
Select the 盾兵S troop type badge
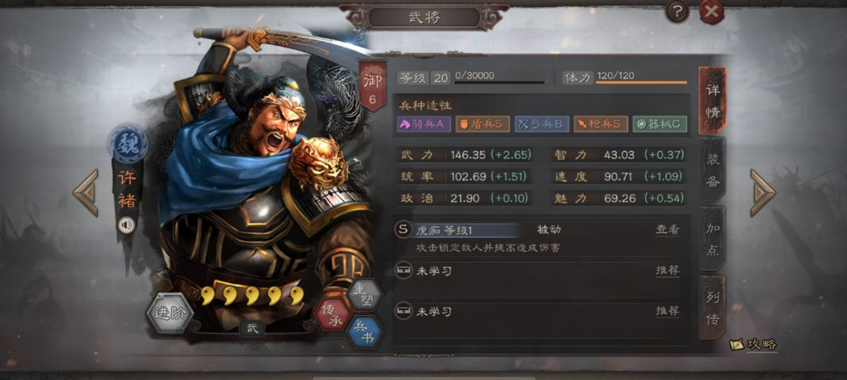coord(482,125)
